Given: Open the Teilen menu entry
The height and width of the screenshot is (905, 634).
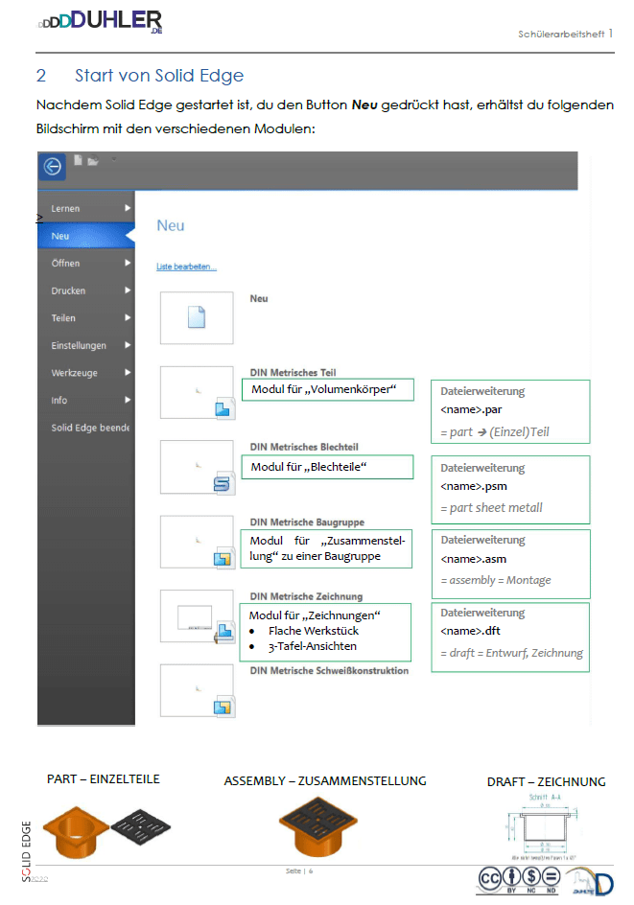Looking at the screenshot, I should point(86,318).
